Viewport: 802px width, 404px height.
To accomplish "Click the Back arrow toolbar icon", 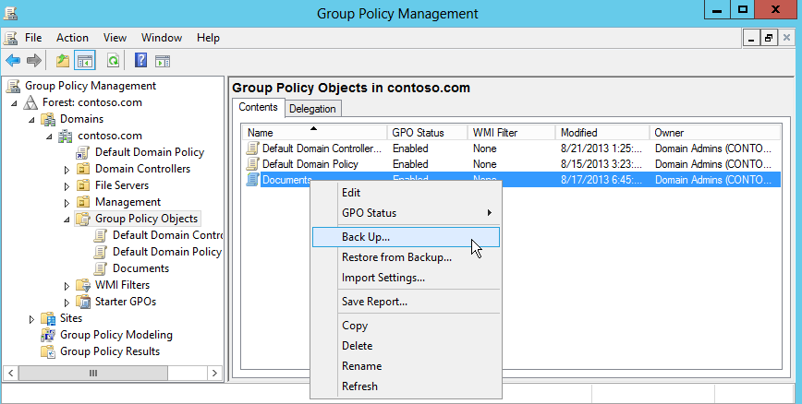I will click(13, 61).
